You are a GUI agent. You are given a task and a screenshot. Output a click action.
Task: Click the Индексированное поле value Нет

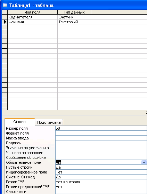pos(101,172)
